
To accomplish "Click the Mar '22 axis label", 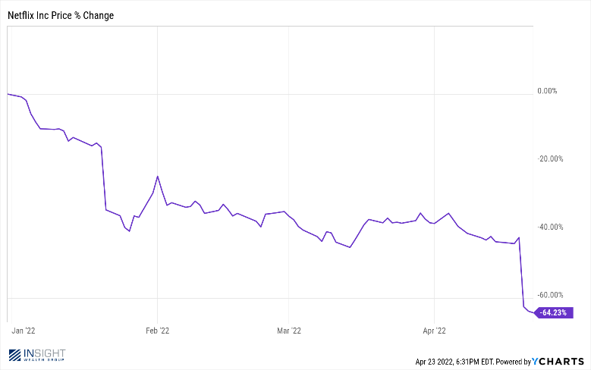I will pyautogui.click(x=289, y=331).
